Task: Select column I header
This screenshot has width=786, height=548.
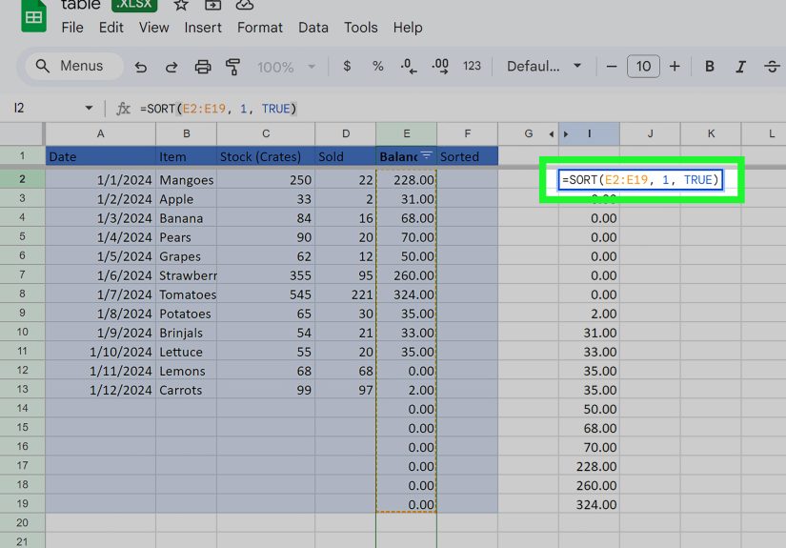Action: 589,133
